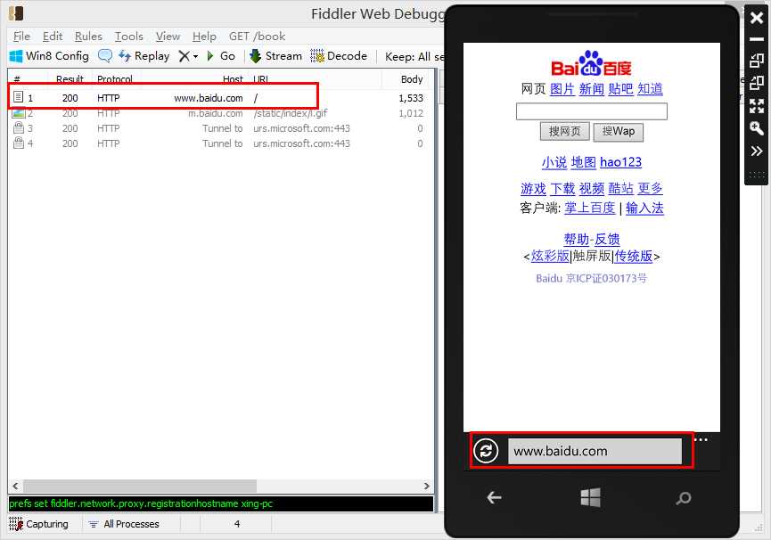Viewport: 771px width, 540px height.
Task: Click session count 4 in status bar
Action: 237,524
